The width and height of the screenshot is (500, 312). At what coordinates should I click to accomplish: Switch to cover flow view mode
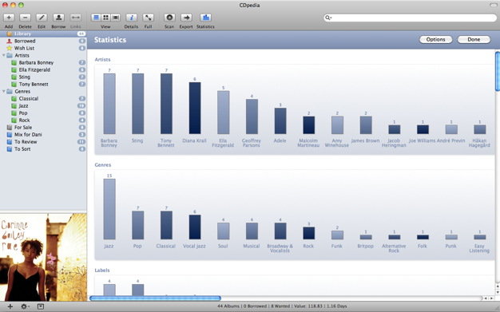[x=116, y=18]
